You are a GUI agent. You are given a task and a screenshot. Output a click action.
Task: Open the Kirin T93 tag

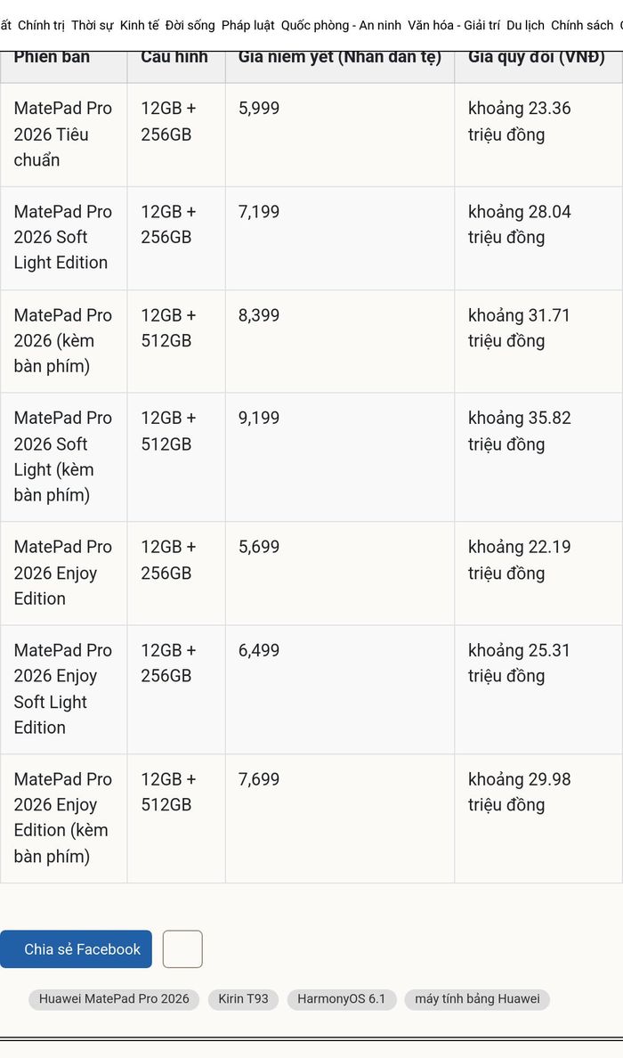(x=243, y=998)
